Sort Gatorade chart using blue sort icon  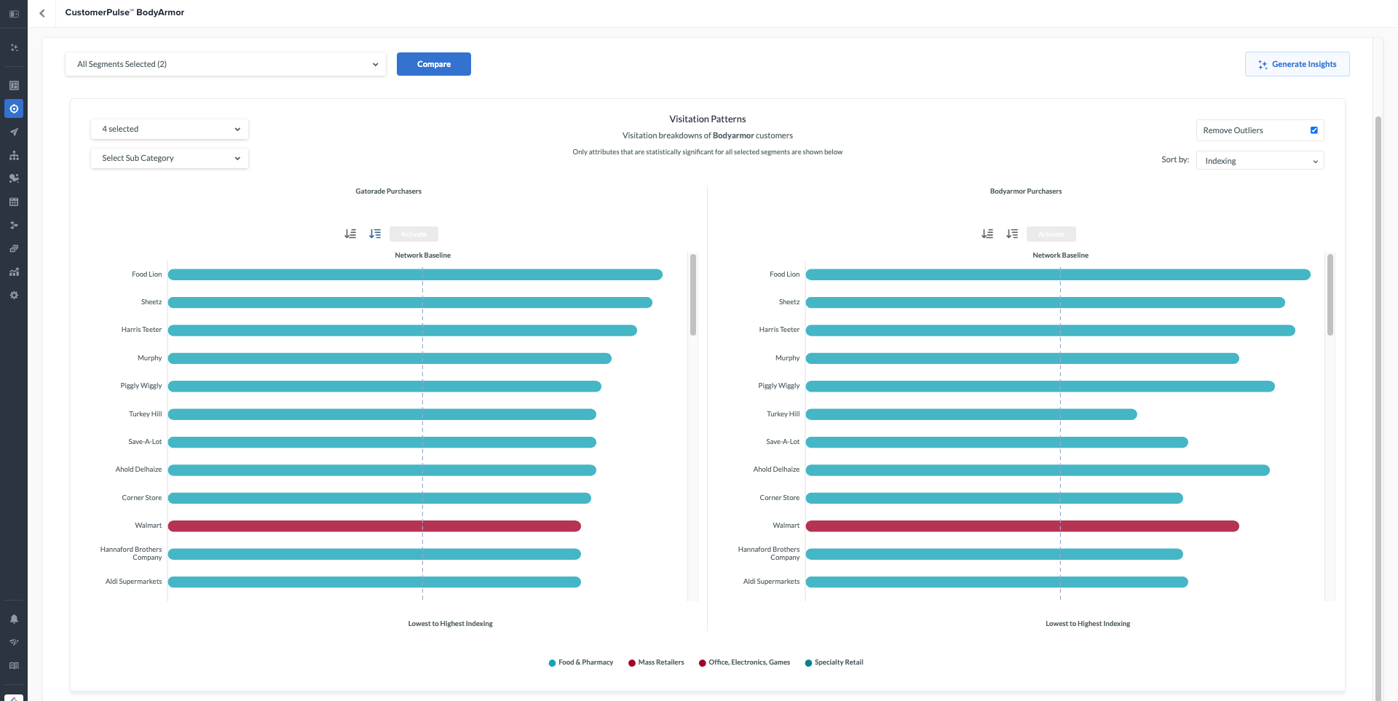(375, 234)
